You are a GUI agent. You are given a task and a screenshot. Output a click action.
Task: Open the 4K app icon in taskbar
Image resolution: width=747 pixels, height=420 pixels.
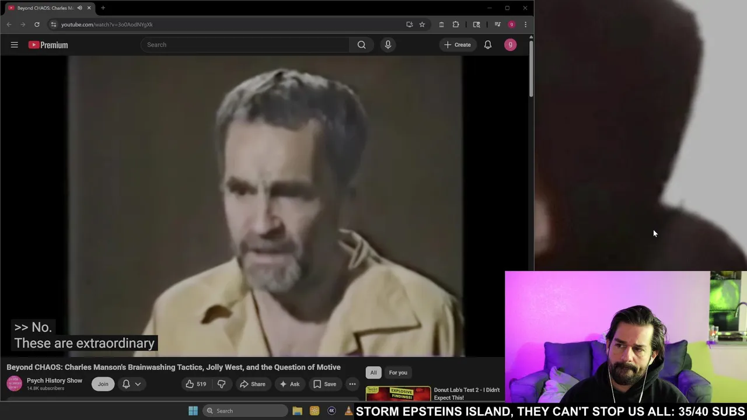click(331, 411)
